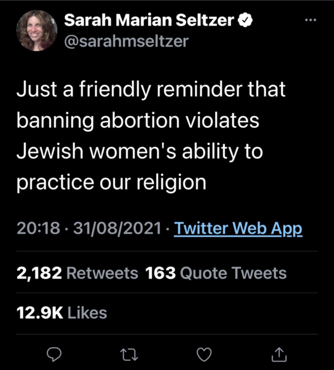
Task: View the 163 Quote Tweets
Action: pos(216,273)
